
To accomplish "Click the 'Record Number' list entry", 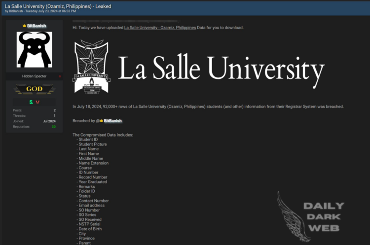I will (x=92, y=177).
